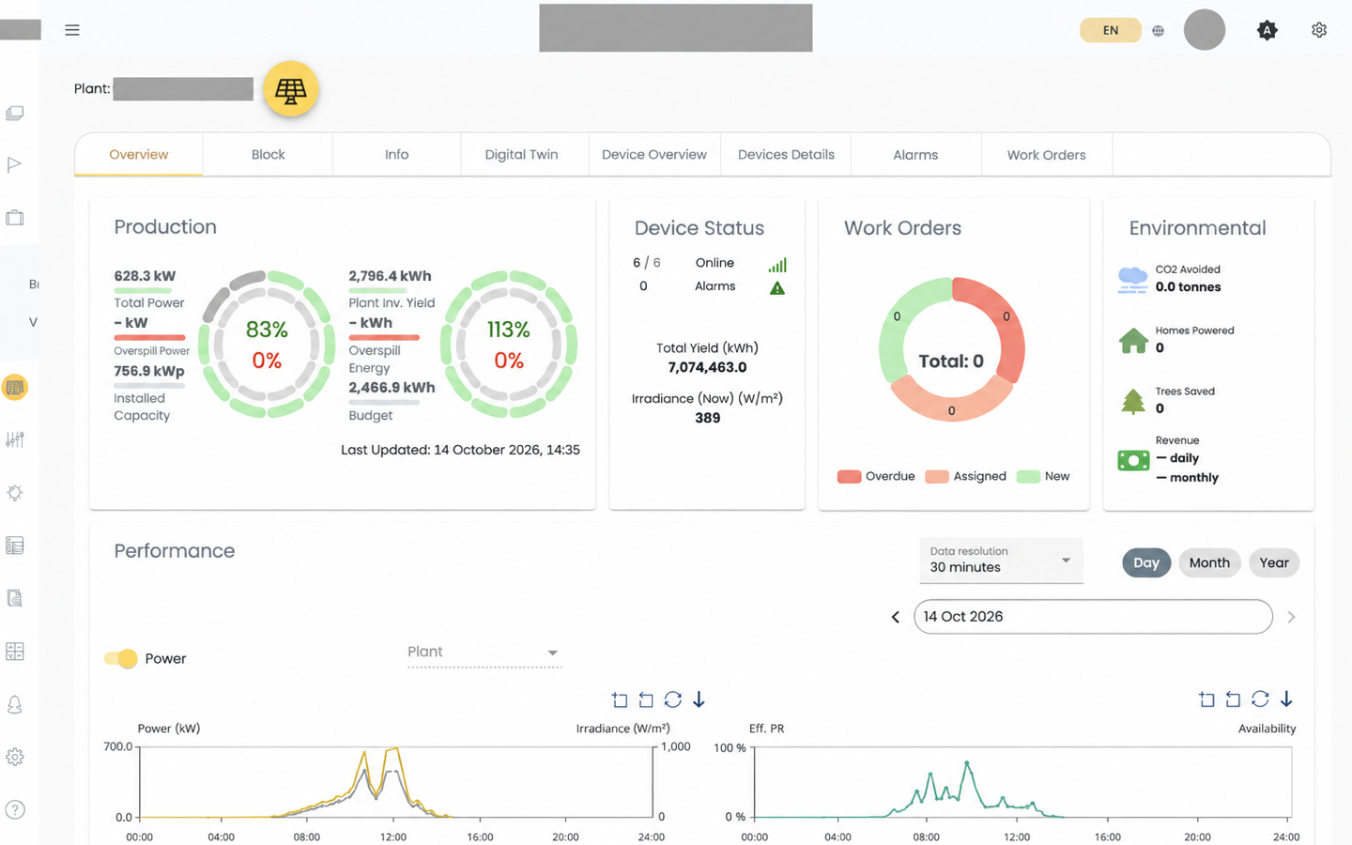Switch to the Block tab
The image size is (1352, 845).
(x=268, y=155)
